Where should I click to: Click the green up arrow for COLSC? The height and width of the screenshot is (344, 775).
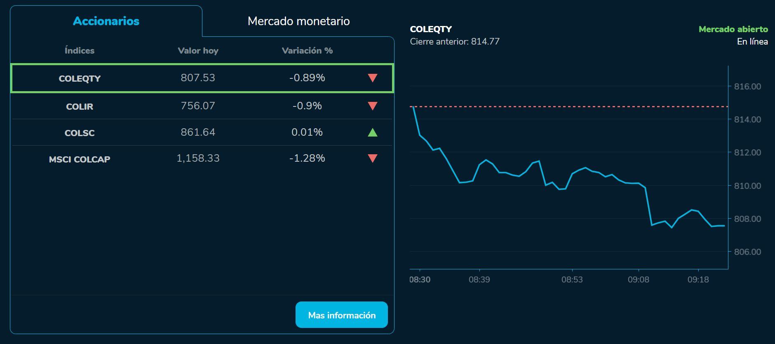(373, 132)
